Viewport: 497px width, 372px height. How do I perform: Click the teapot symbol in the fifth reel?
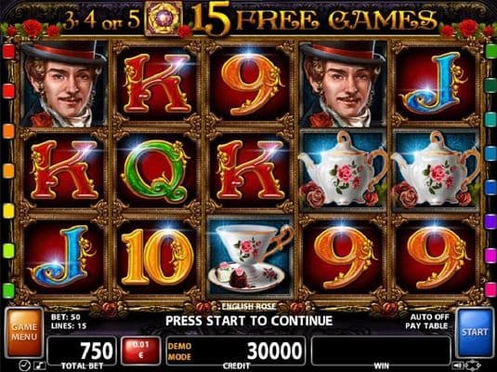(436, 170)
